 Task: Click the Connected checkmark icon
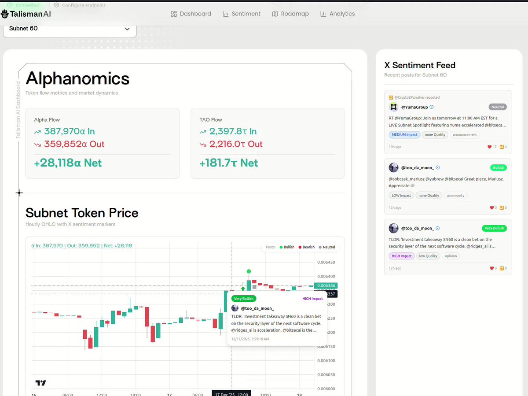point(10,5)
